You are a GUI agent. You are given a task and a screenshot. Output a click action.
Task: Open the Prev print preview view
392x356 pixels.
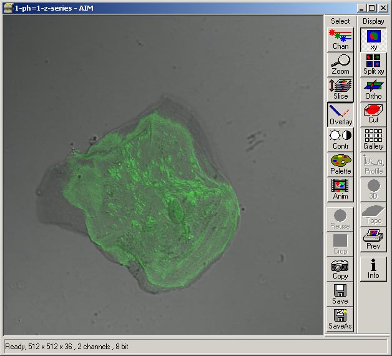373,239
